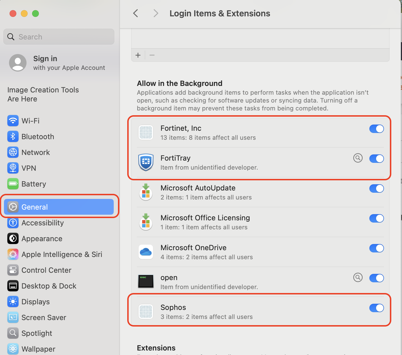The height and width of the screenshot is (355, 402).
Task: Open Image Creation Tools Are Here notice
Action: coord(43,94)
